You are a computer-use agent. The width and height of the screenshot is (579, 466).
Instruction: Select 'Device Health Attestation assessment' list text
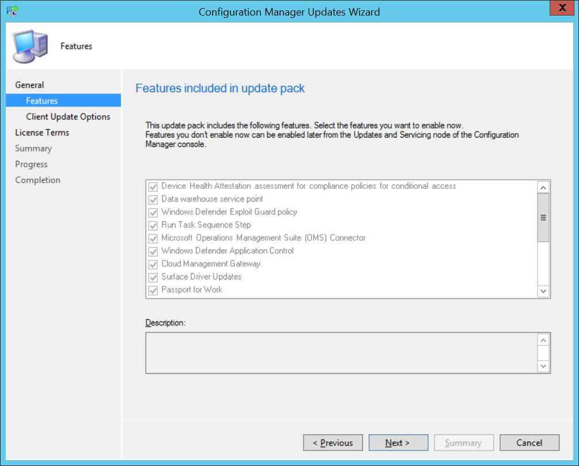(309, 186)
